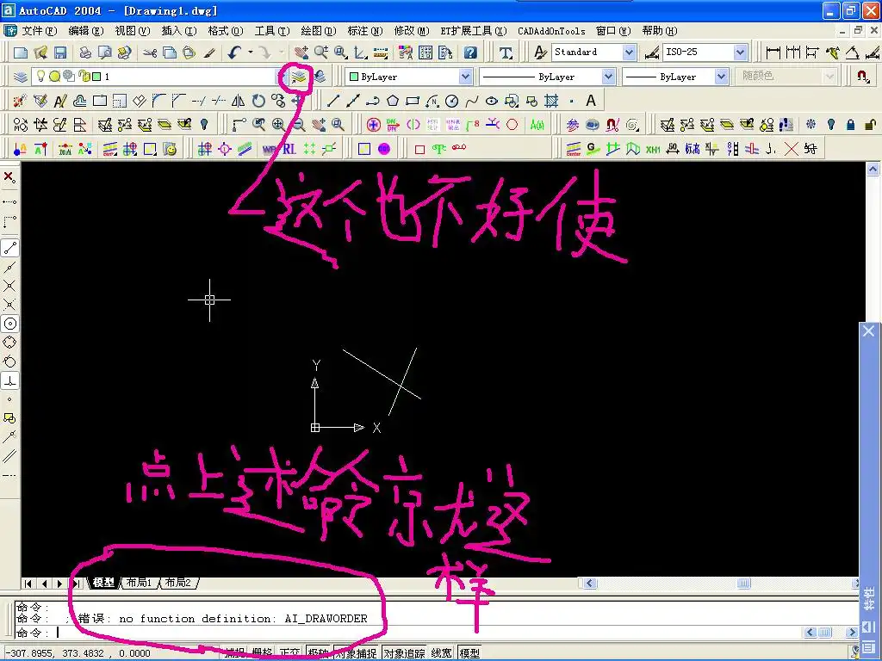Image resolution: width=882 pixels, height=661 pixels.
Task: Toggle 对象捕捉 object snap in status bar
Action: click(x=356, y=653)
